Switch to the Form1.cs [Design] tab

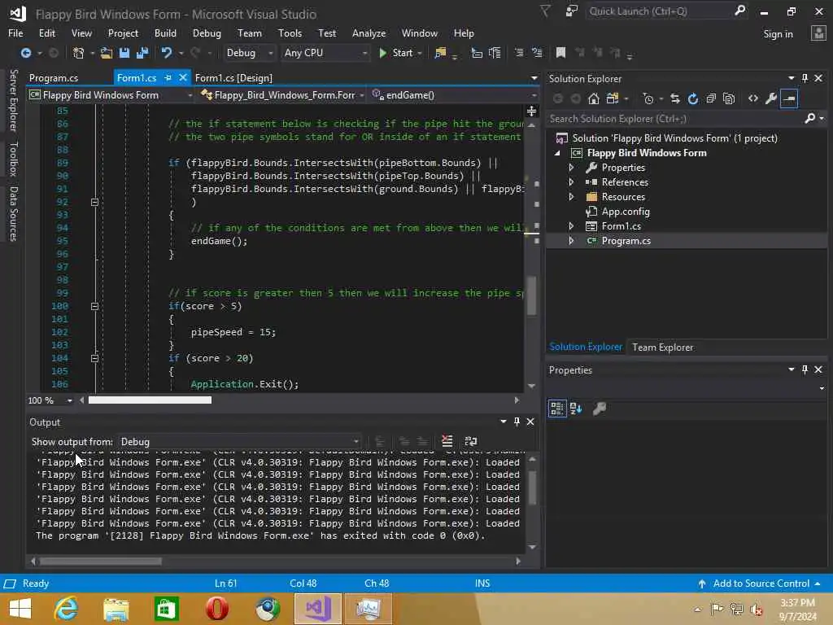pyautogui.click(x=233, y=77)
